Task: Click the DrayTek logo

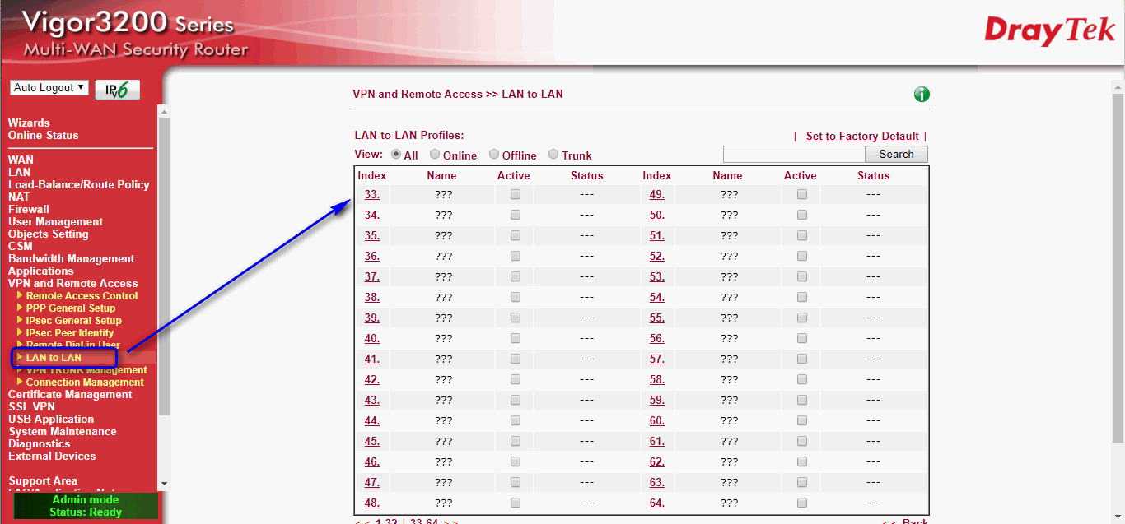Action: (x=1049, y=30)
